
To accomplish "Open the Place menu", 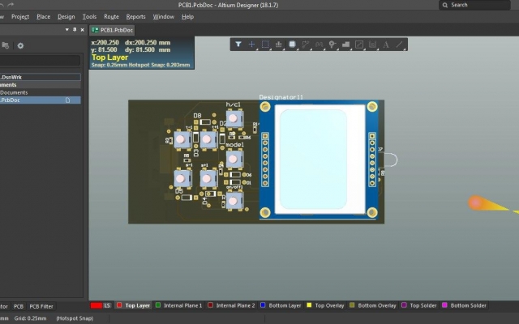I will coord(43,16).
